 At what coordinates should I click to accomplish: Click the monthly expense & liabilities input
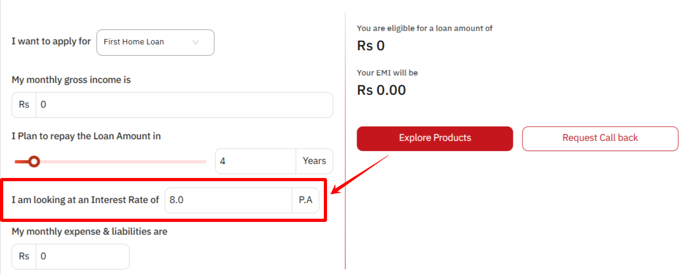(x=82, y=257)
